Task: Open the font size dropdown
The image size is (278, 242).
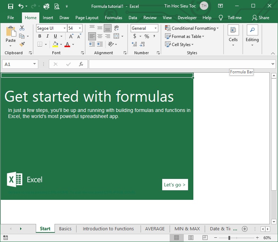Action: click(80, 28)
